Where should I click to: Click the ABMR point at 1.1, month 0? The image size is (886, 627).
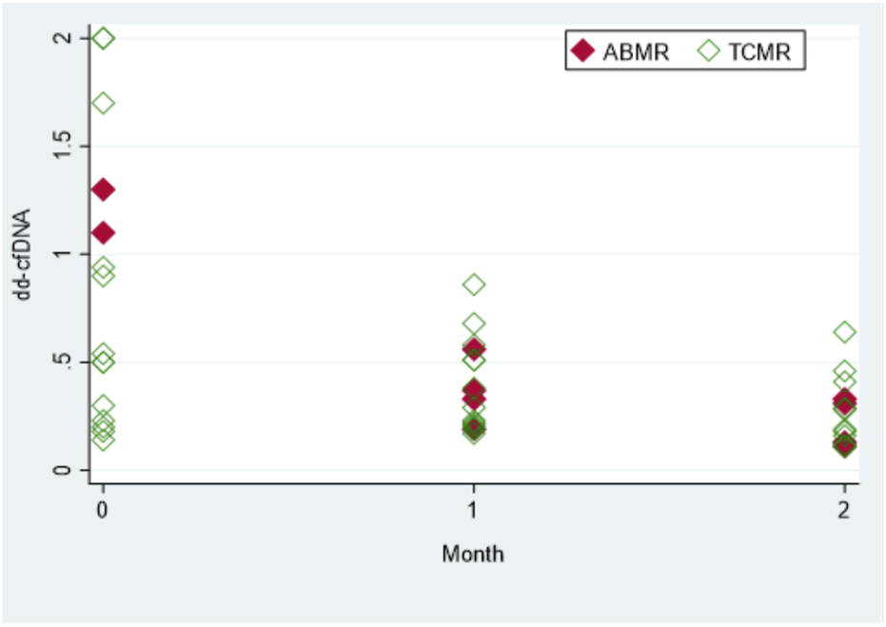point(104,232)
